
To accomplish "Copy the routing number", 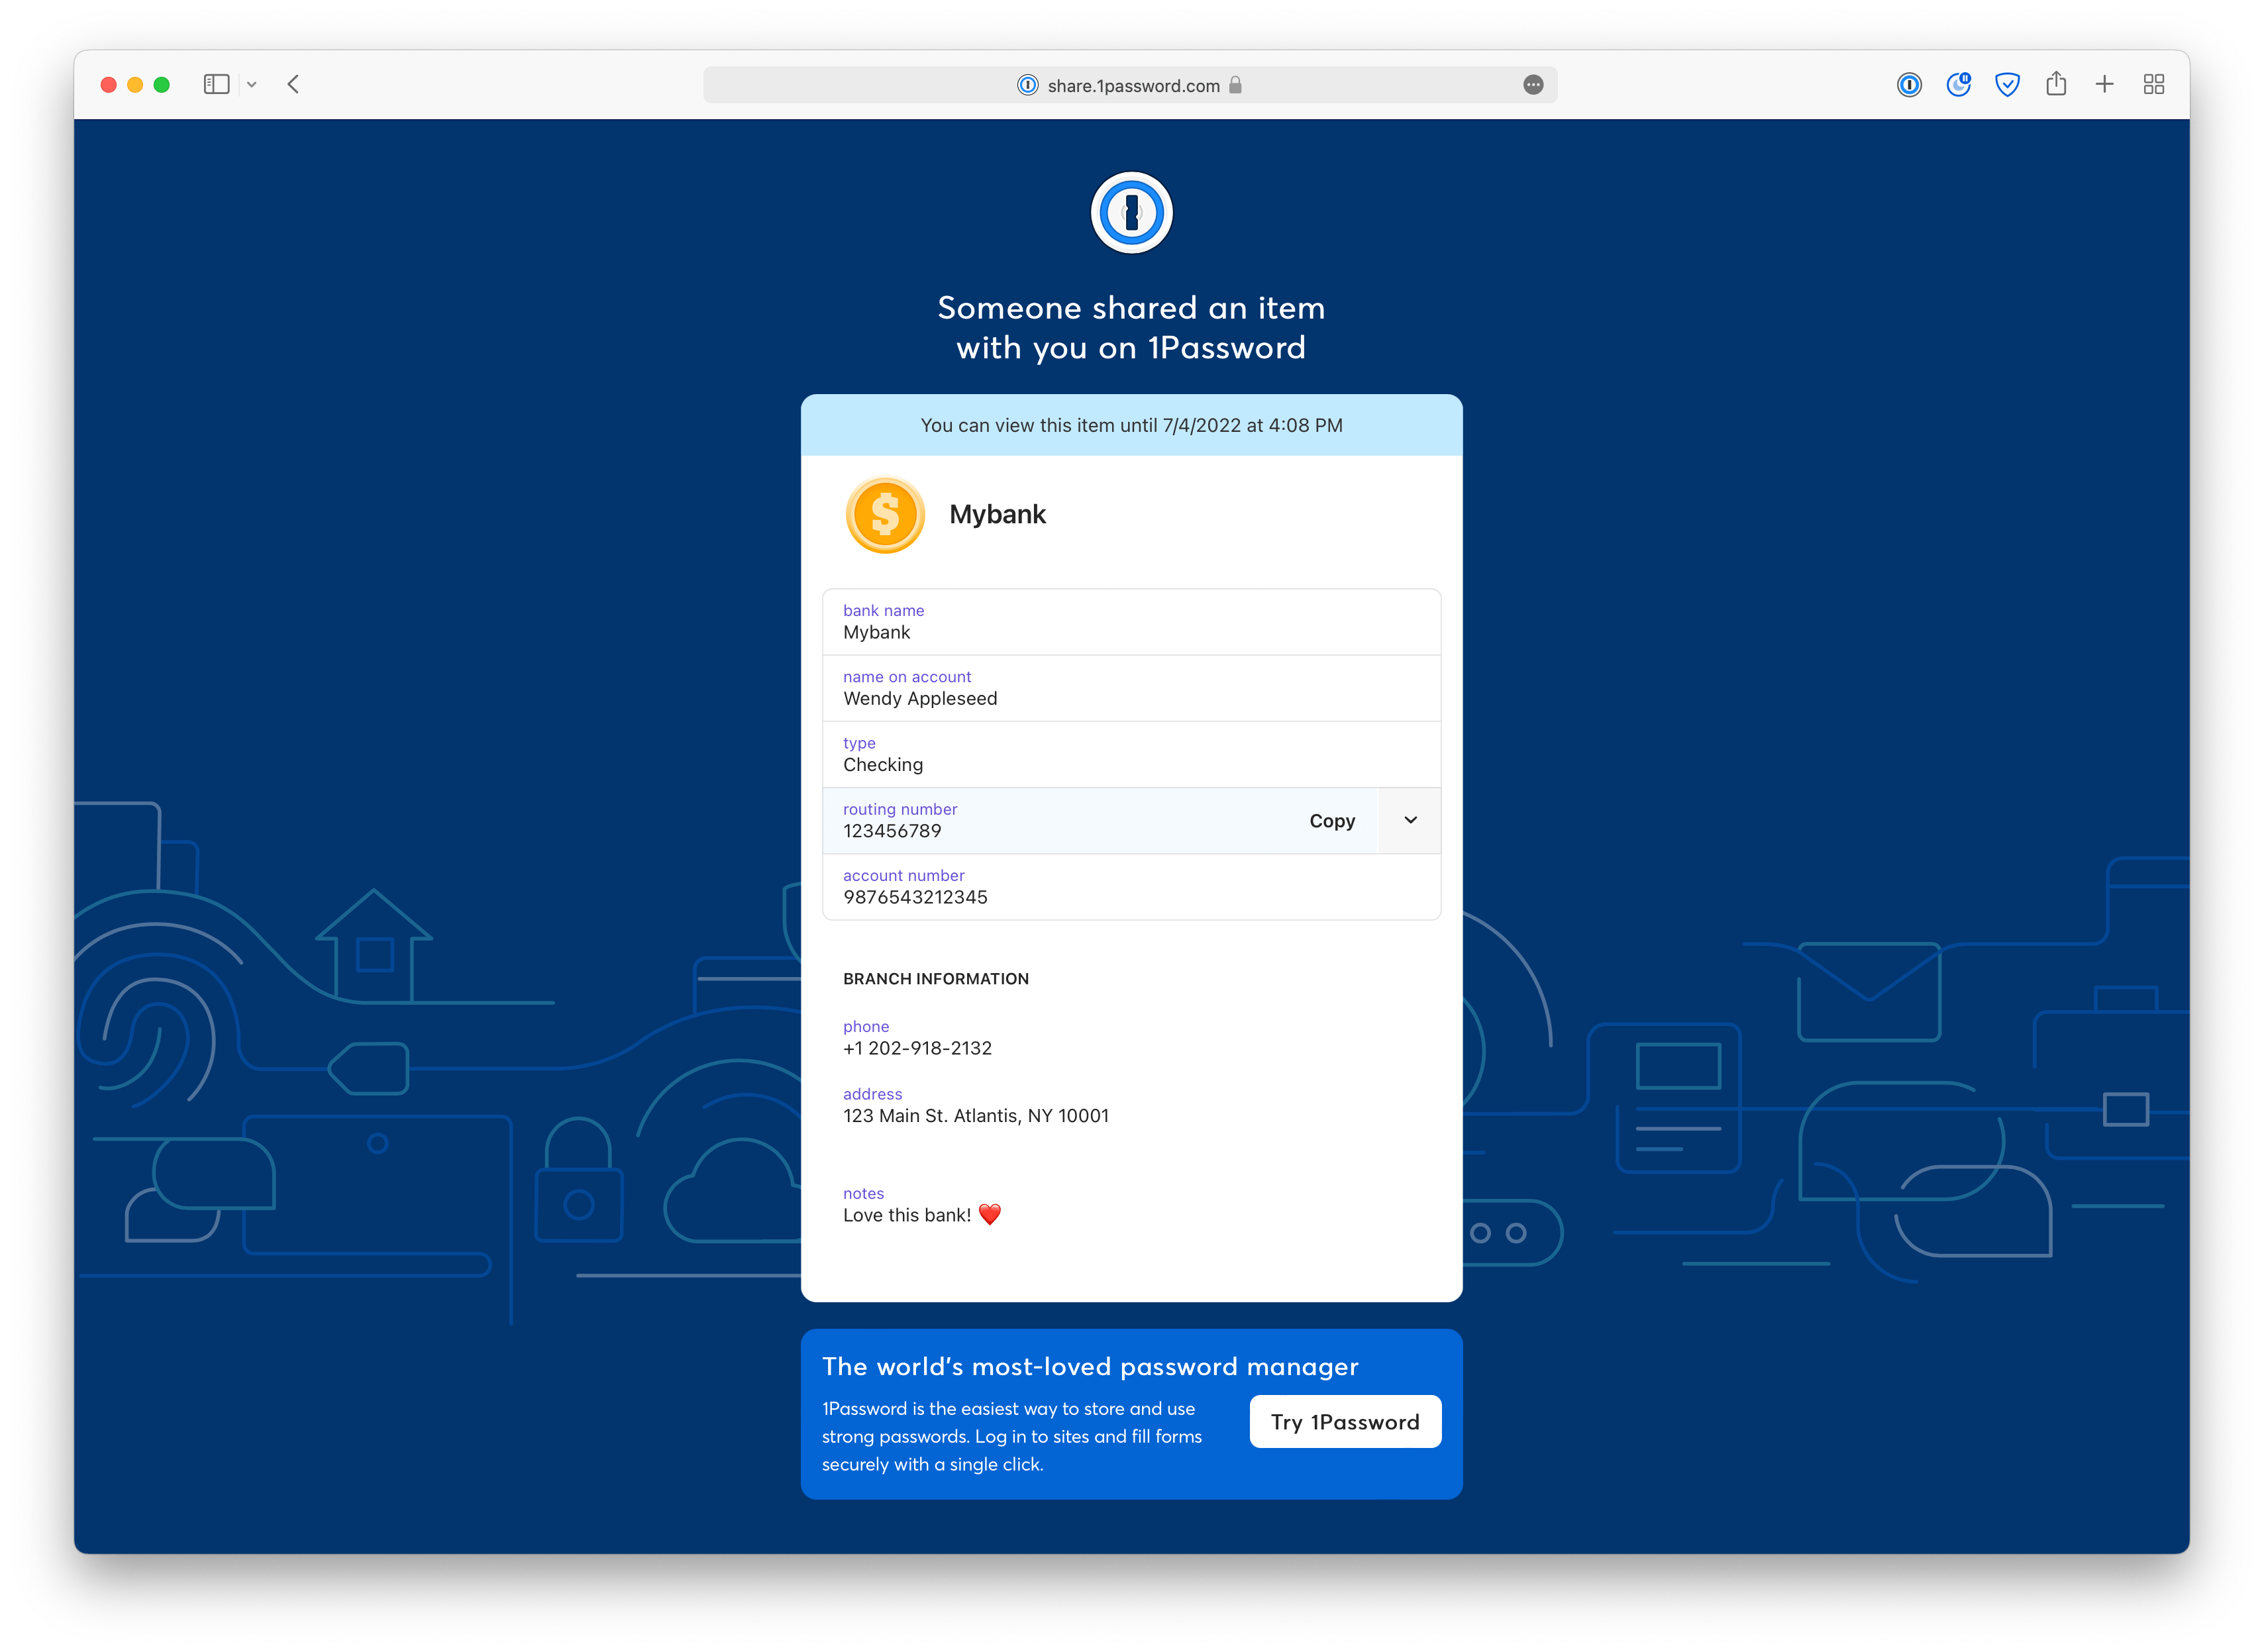I will coord(1332,820).
